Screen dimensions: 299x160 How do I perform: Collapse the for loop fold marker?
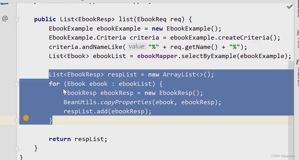[17, 84]
